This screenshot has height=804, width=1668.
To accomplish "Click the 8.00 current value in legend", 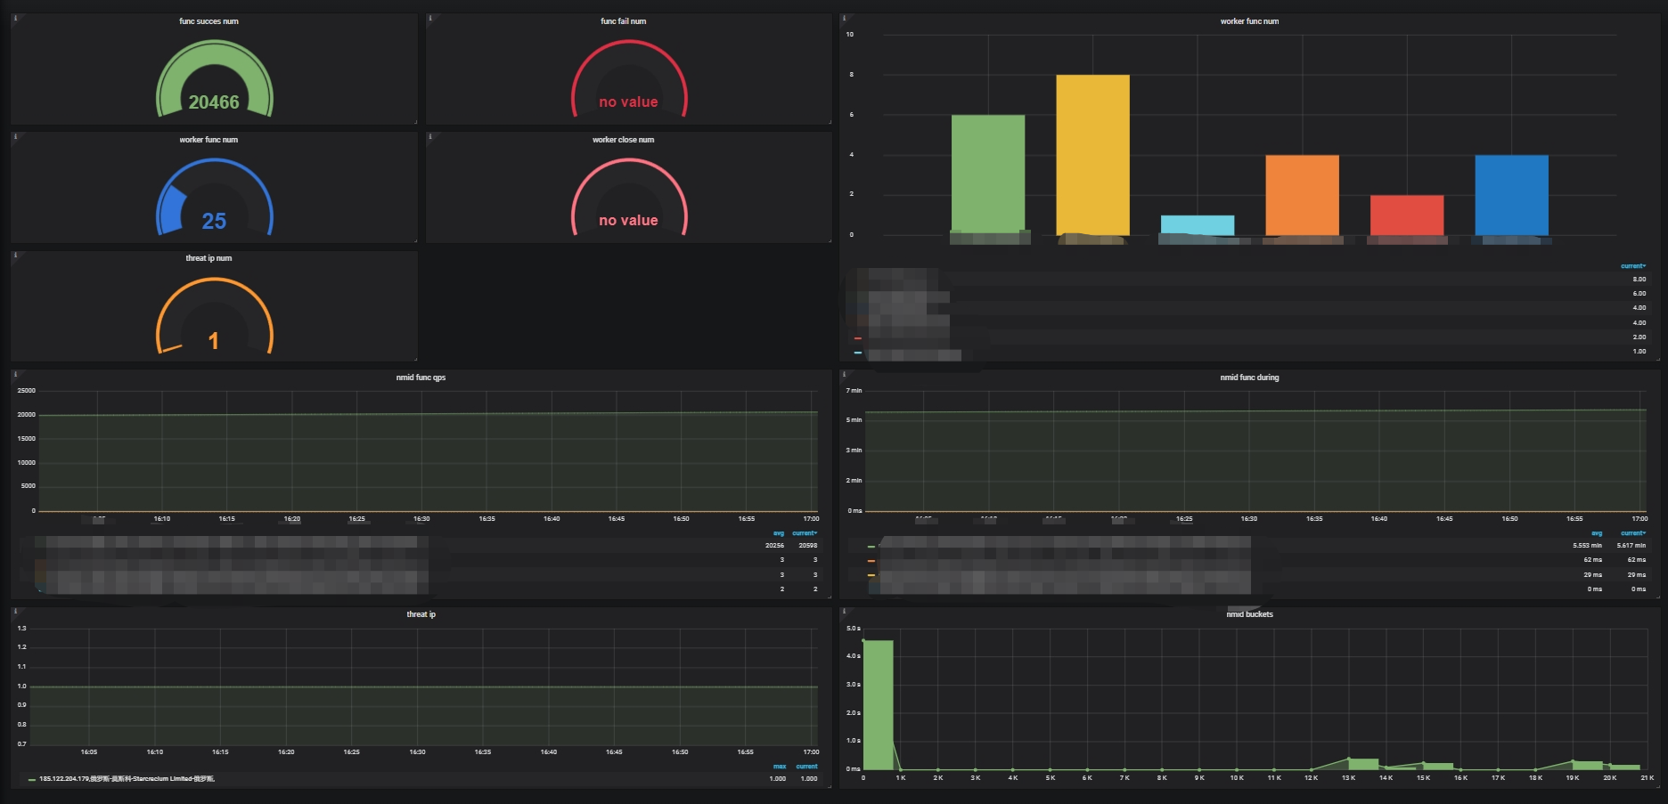I will tap(1639, 280).
